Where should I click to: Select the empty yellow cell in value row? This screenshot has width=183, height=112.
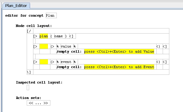coord(44,46)
